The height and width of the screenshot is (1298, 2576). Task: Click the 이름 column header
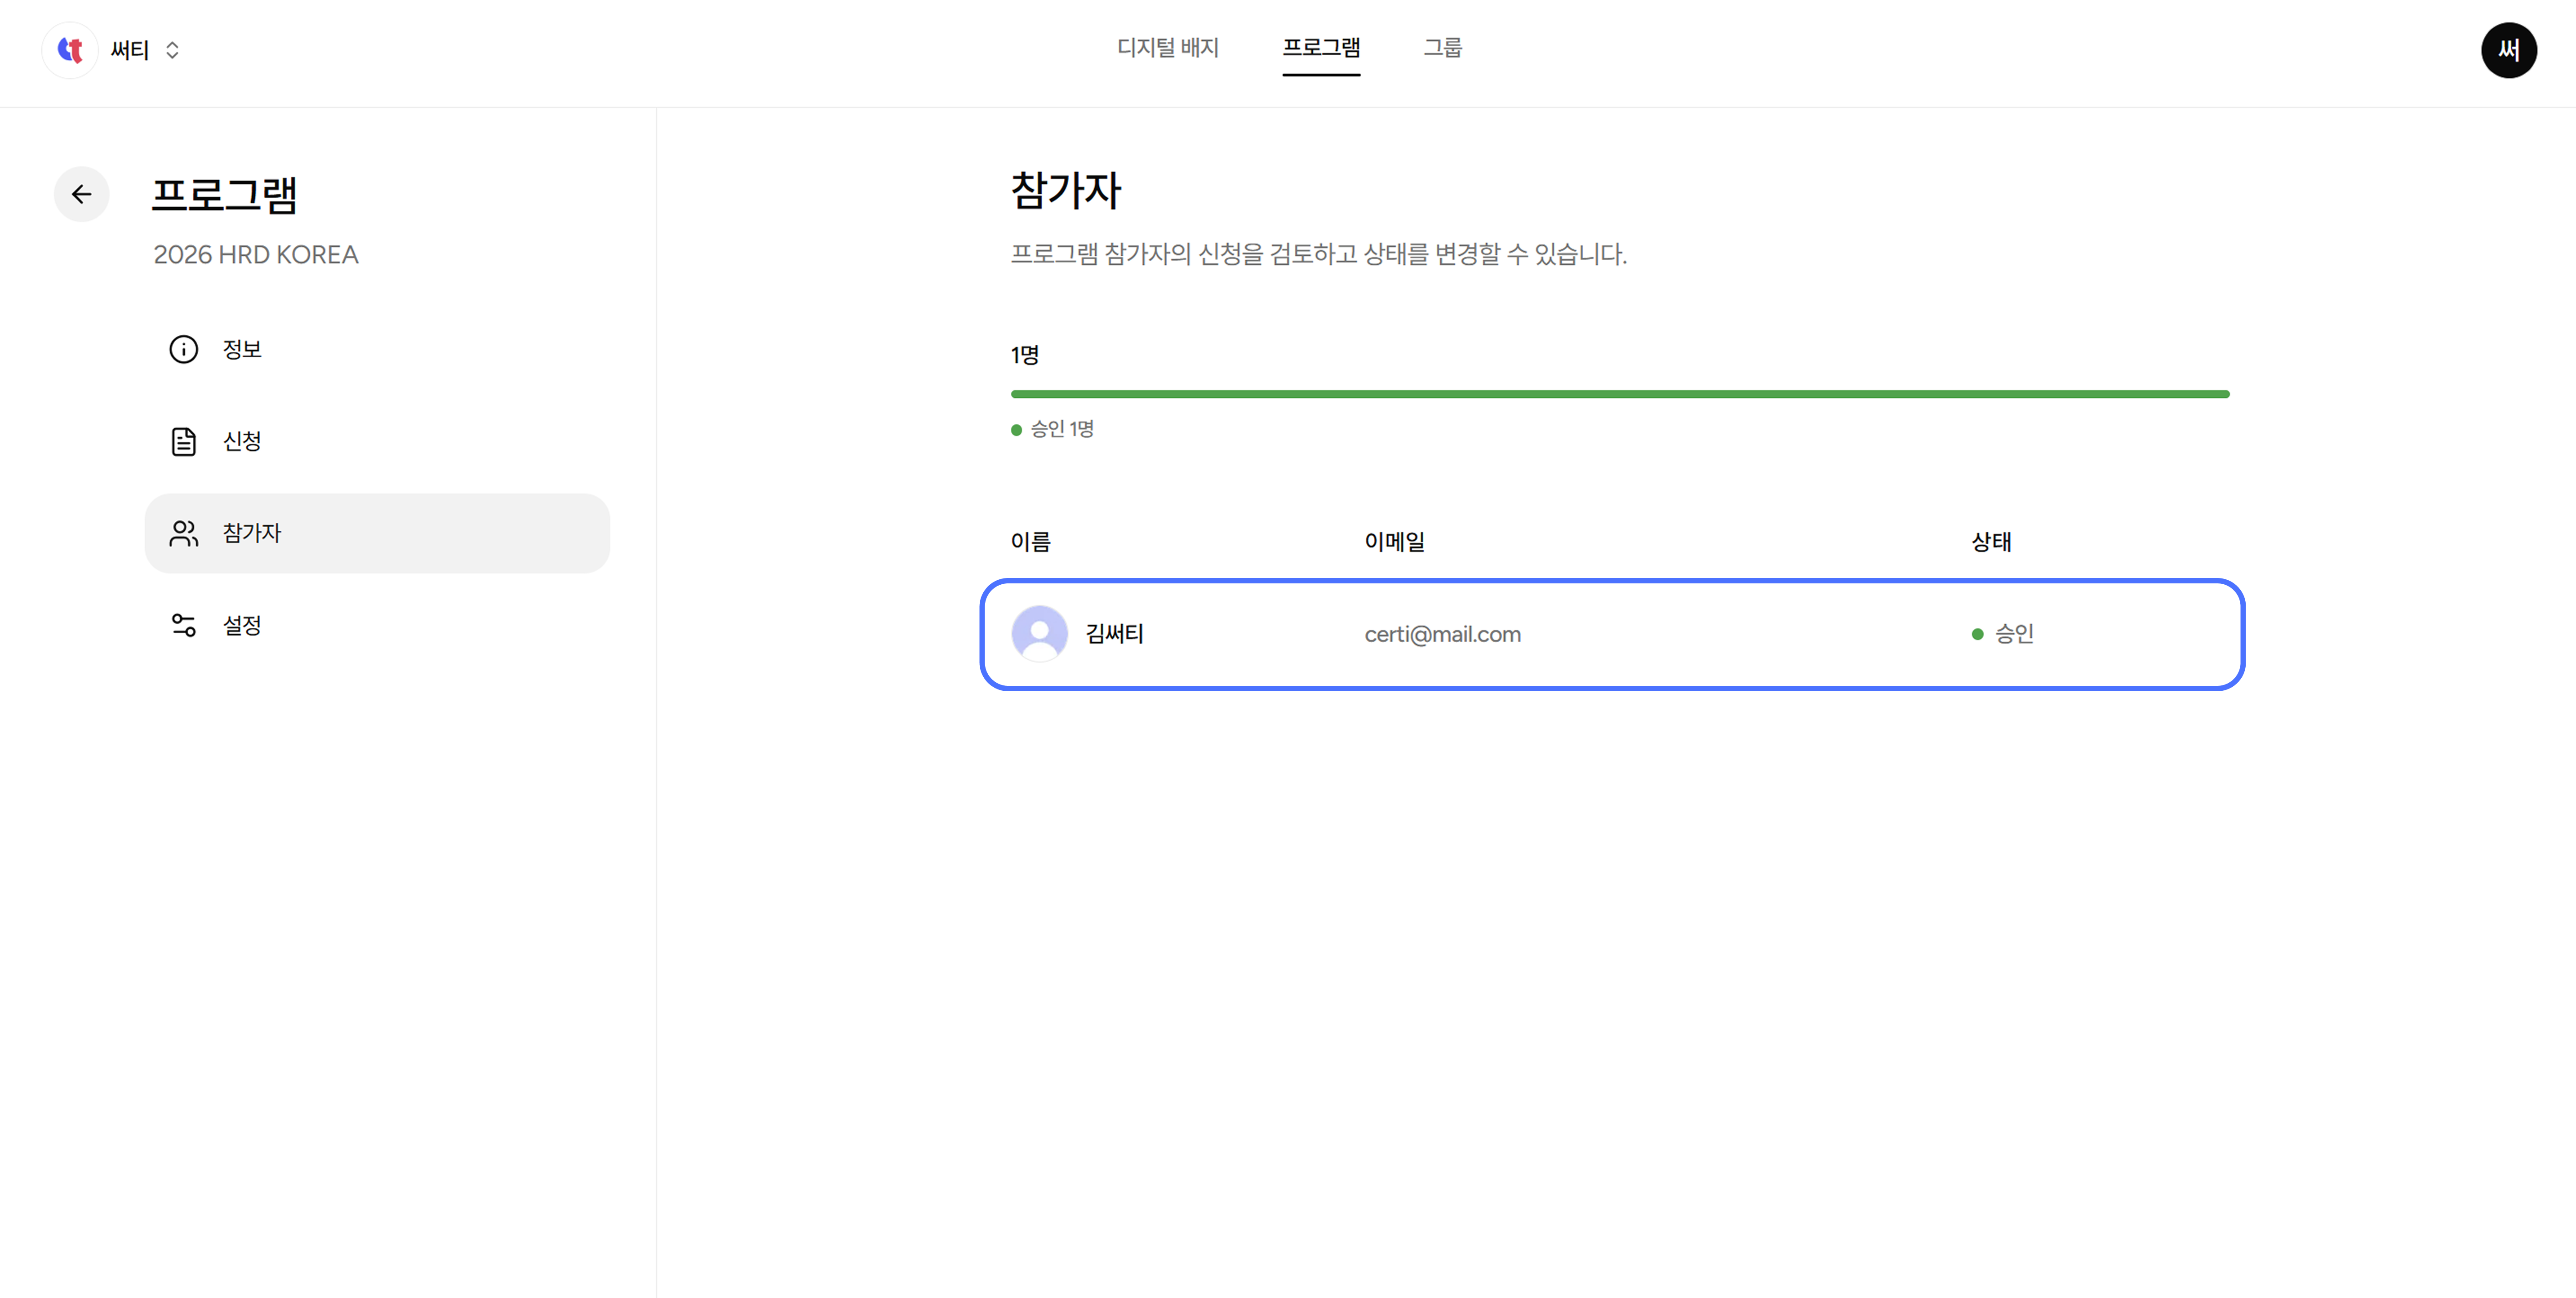pyautogui.click(x=1030, y=542)
